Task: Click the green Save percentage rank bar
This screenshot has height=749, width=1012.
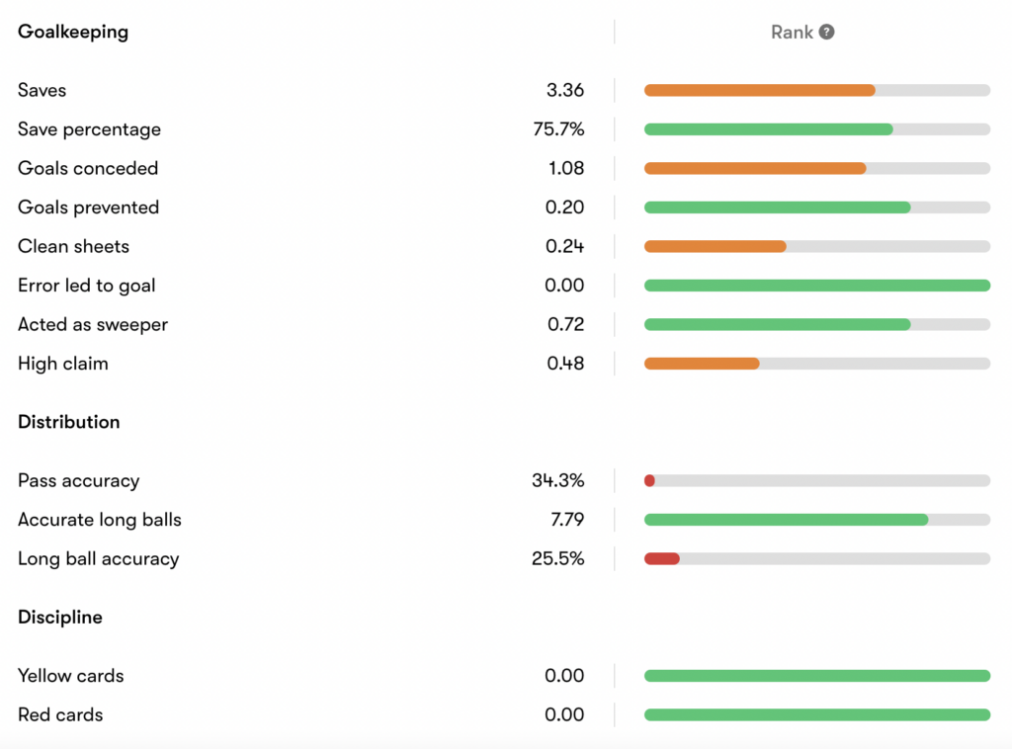Action: tap(769, 129)
